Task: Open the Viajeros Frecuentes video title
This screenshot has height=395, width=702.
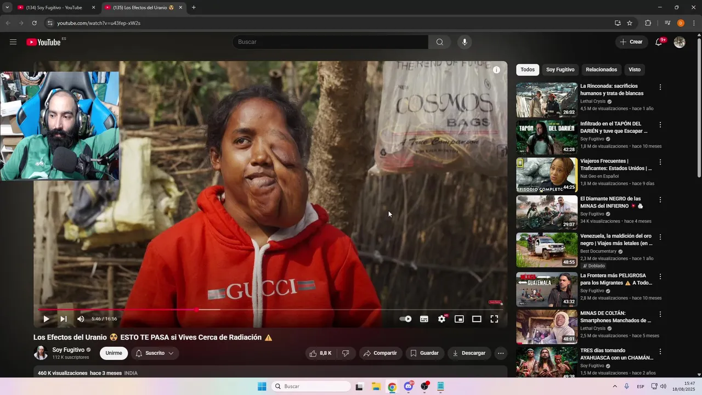Action: (616, 165)
